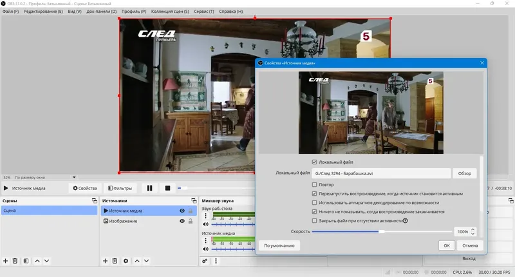The height and width of the screenshot is (277, 515).
Task: Open options dots for Звук раб. стола
Action: pos(205,216)
